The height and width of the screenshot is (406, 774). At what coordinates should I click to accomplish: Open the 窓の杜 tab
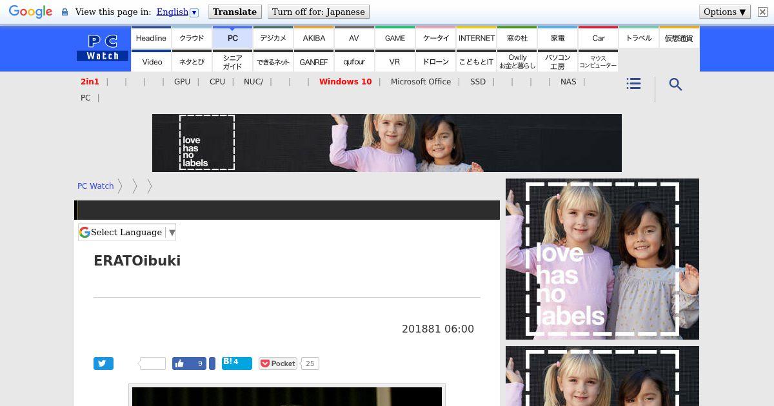[x=517, y=37]
